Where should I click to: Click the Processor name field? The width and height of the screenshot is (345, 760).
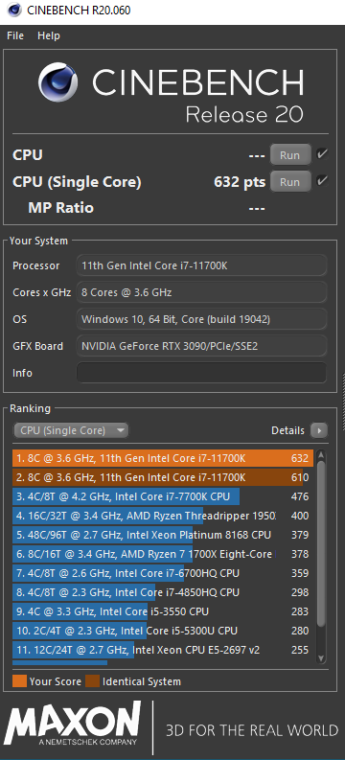pos(201,265)
